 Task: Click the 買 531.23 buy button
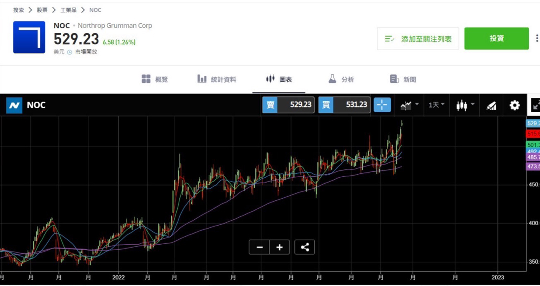point(344,105)
